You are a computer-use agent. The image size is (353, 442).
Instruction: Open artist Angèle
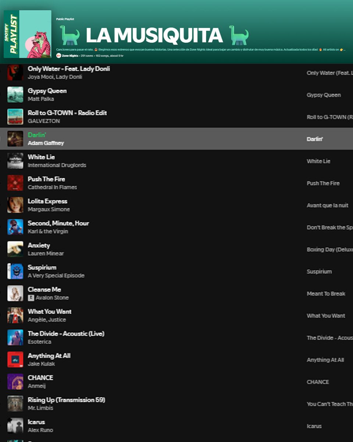coord(37,320)
